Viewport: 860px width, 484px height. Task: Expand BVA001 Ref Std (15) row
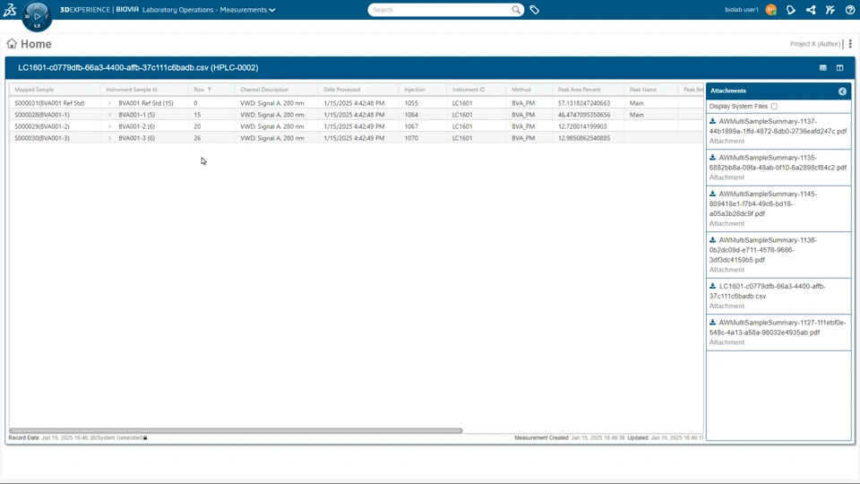tap(109, 103)
